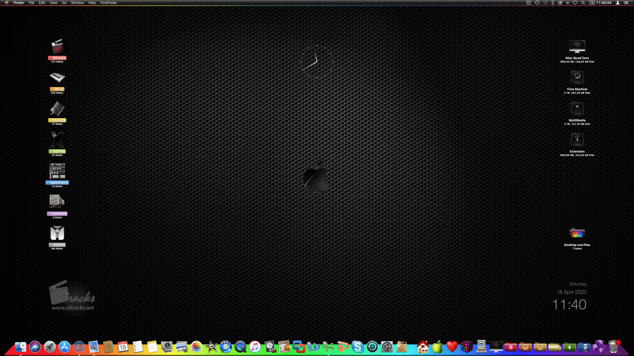Click the calendar 18 menu bar icon

tap(592, 3)
